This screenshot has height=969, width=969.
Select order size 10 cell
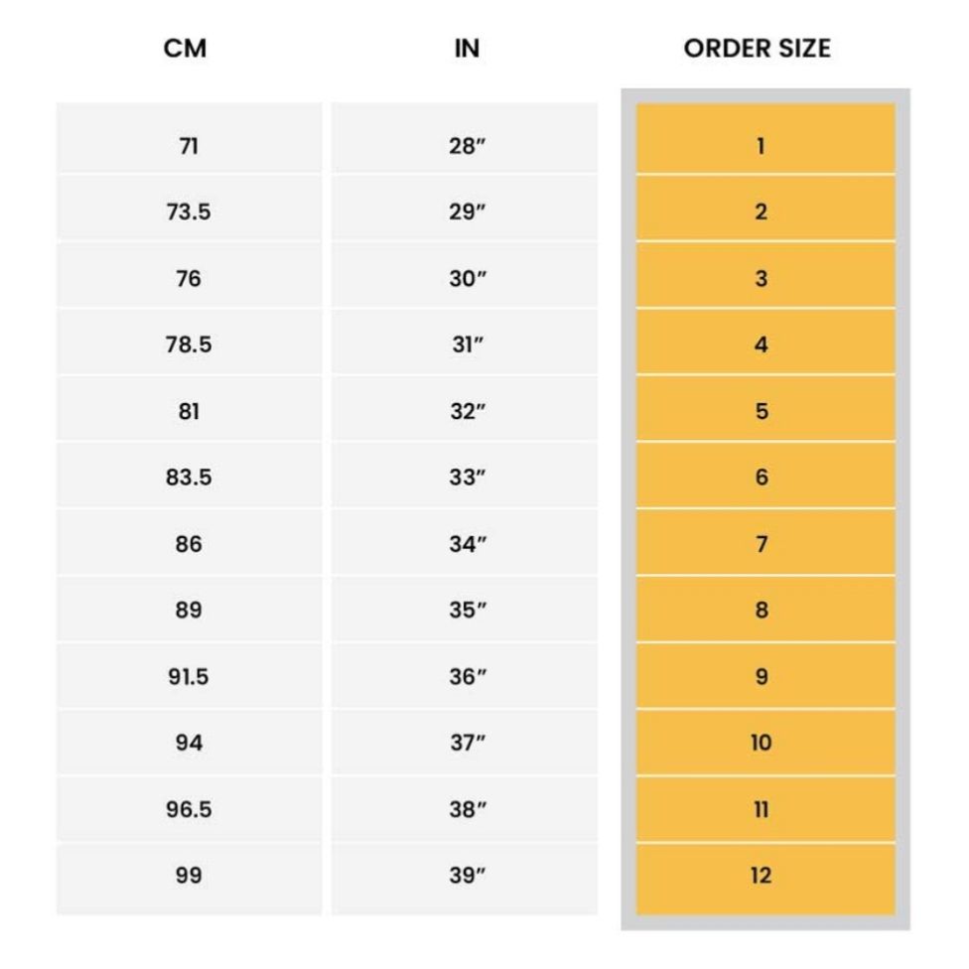(761, 743)
